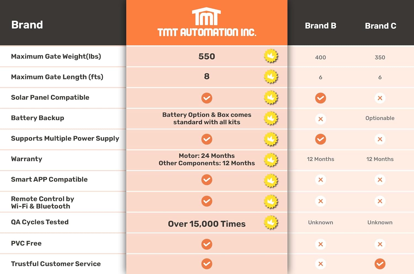This screenshot has width=414, height=274.
Task: Click the Maximum Gate Weight(lbs) row label
Action: coord(56,56)
